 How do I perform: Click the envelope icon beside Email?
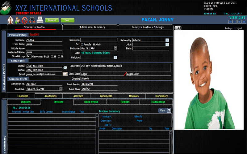(65, 74)
